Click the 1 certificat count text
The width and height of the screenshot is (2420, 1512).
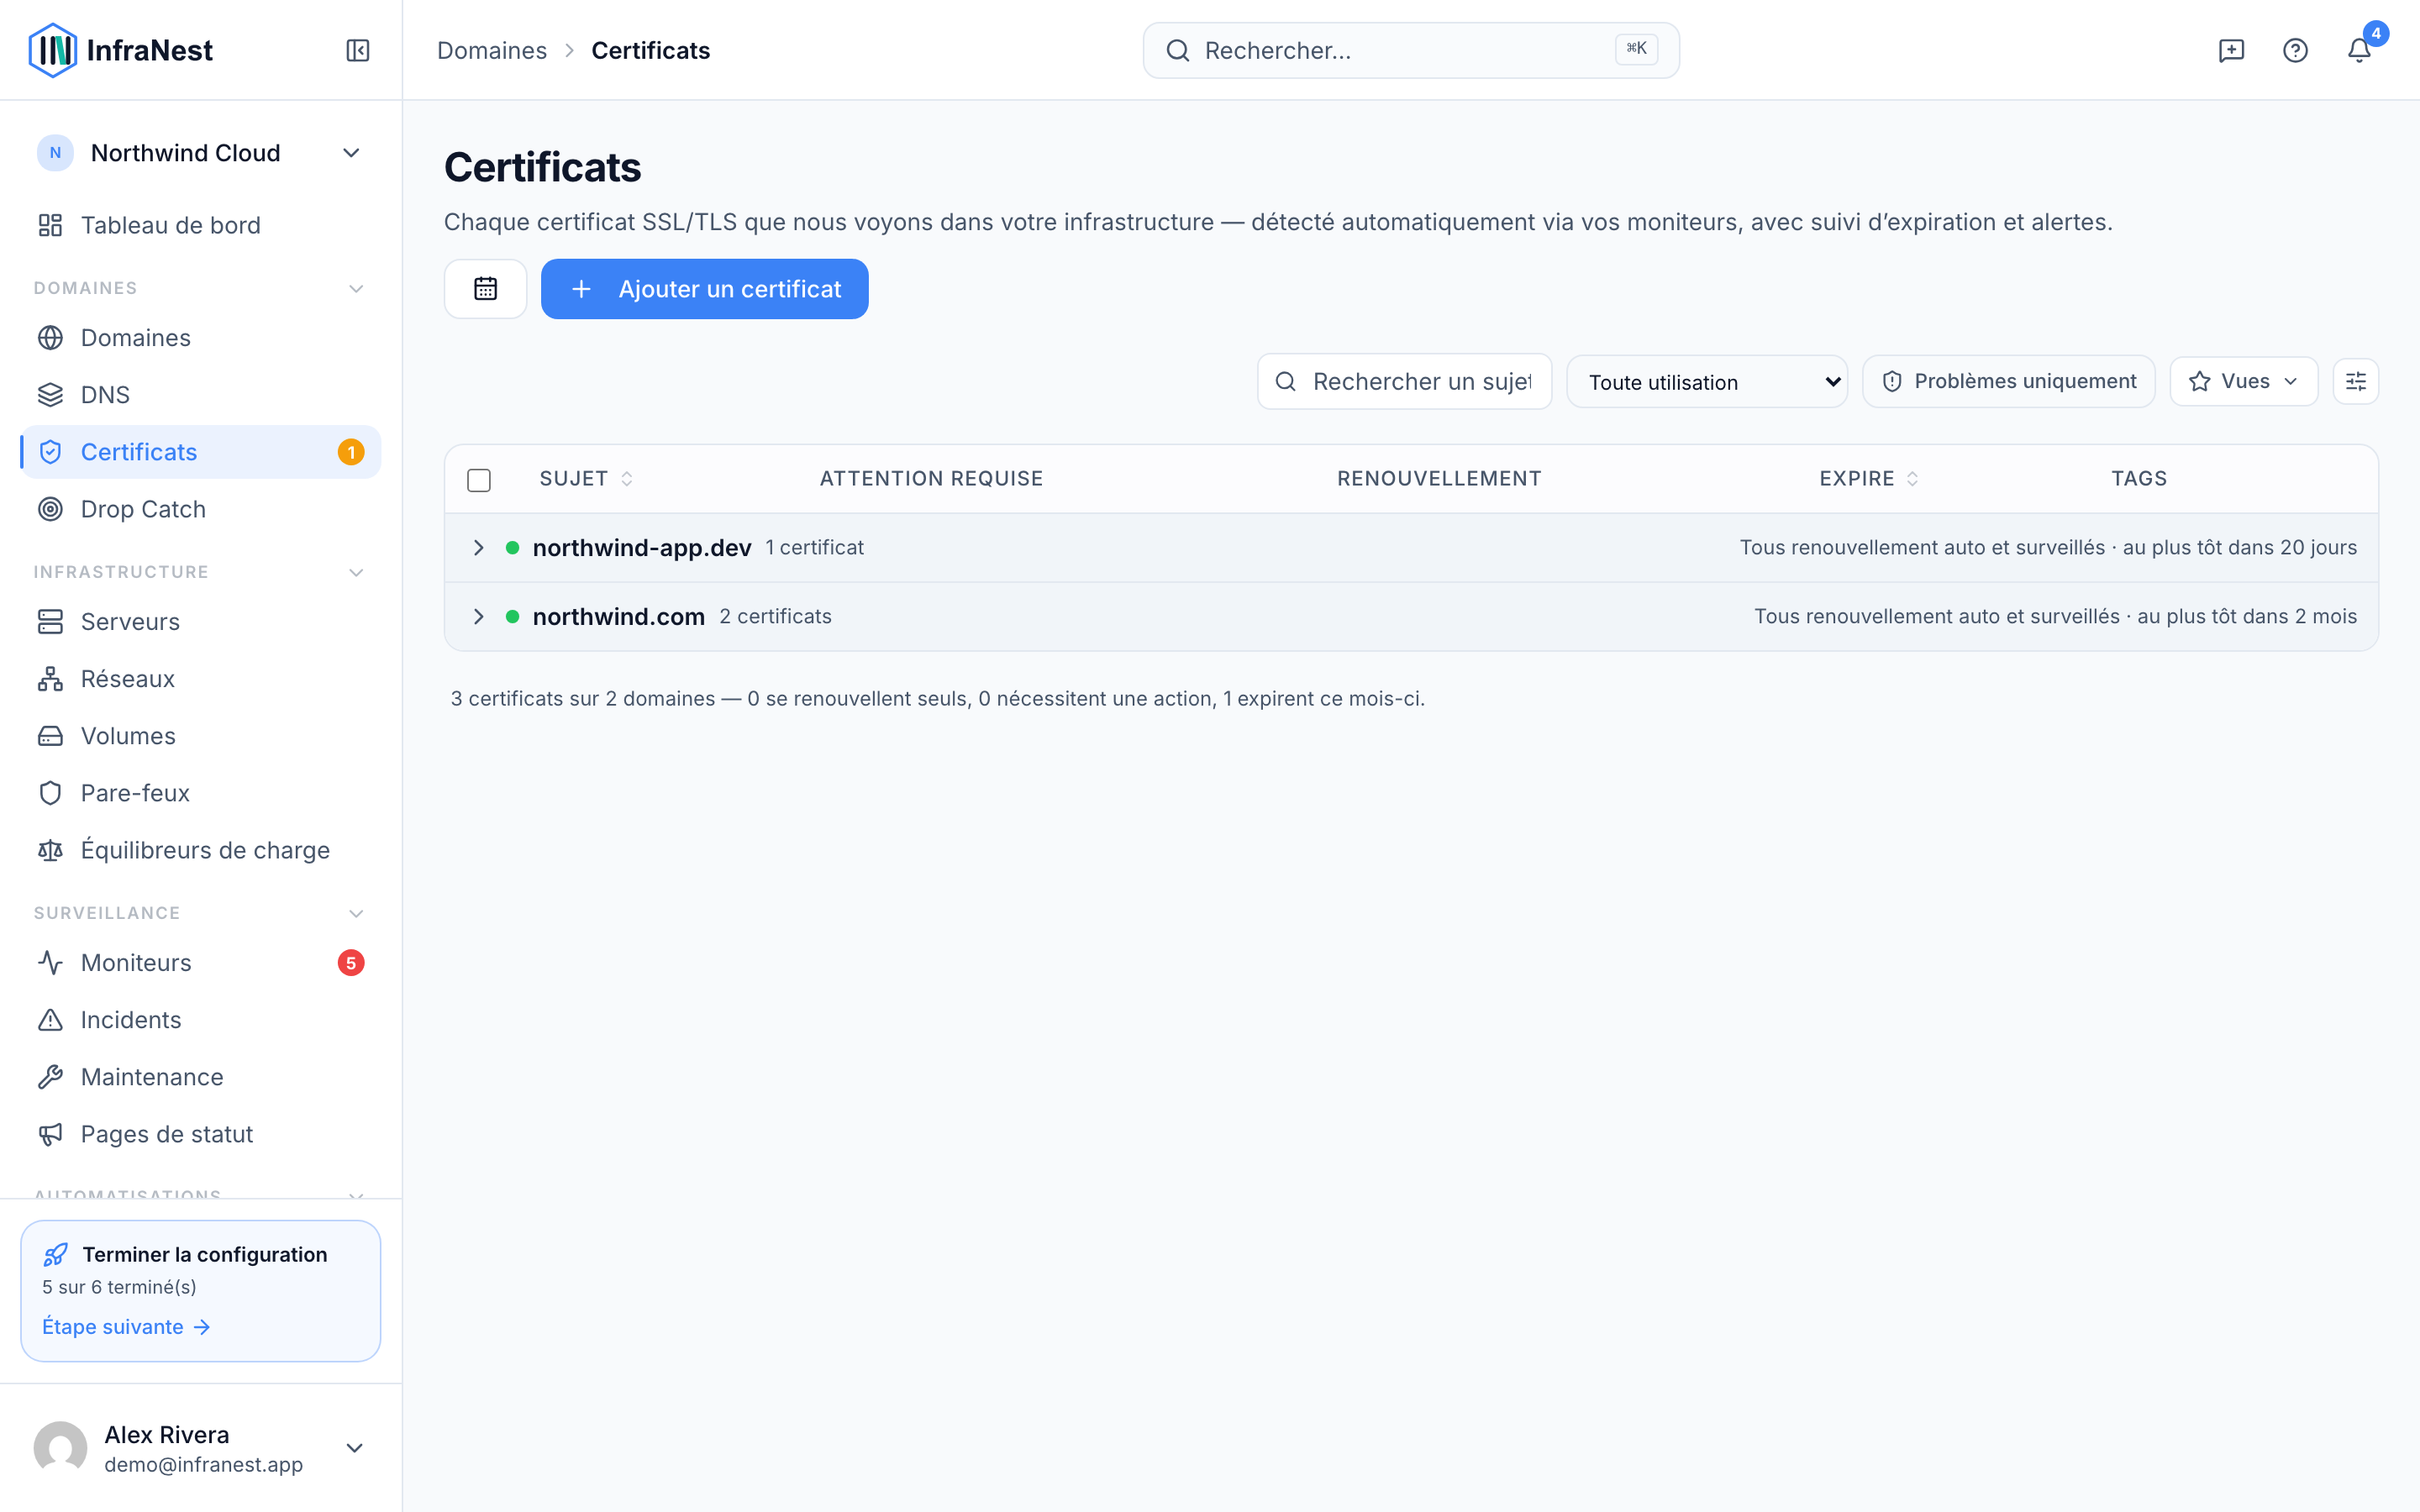coord(814,548)
